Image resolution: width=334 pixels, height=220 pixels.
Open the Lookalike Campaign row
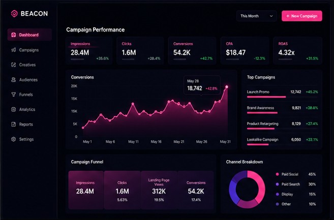point(282,141)
